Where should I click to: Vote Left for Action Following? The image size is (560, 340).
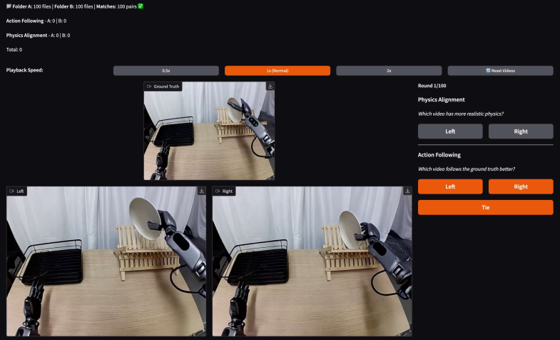coord(450,186)
